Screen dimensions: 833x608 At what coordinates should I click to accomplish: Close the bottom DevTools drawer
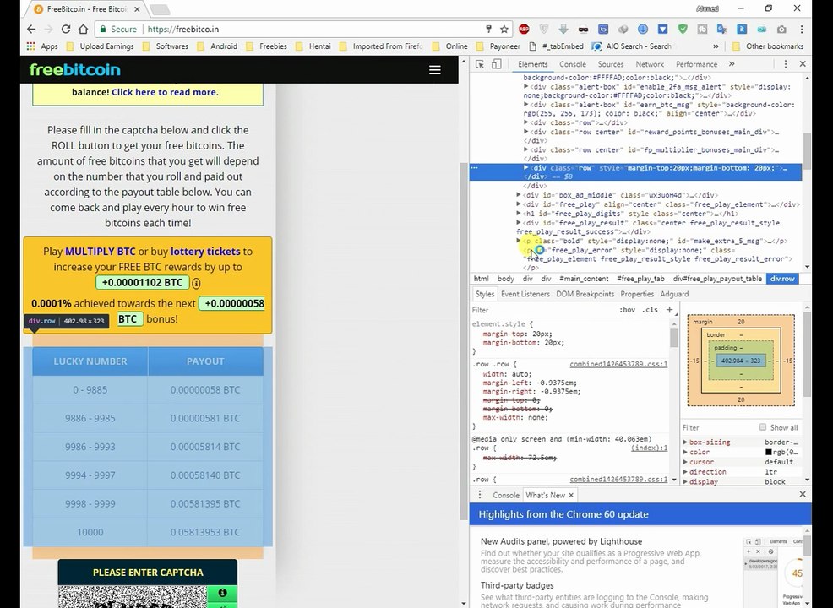pyautogui.click(x=803, y=494)
